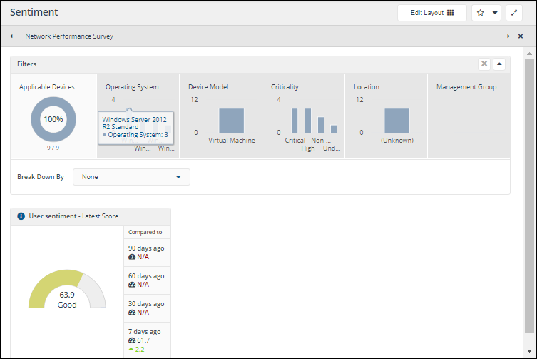The height and width of the screenshot is (359, 537).
Task: Close the Network Performance Survey tab
Action: 520,36
